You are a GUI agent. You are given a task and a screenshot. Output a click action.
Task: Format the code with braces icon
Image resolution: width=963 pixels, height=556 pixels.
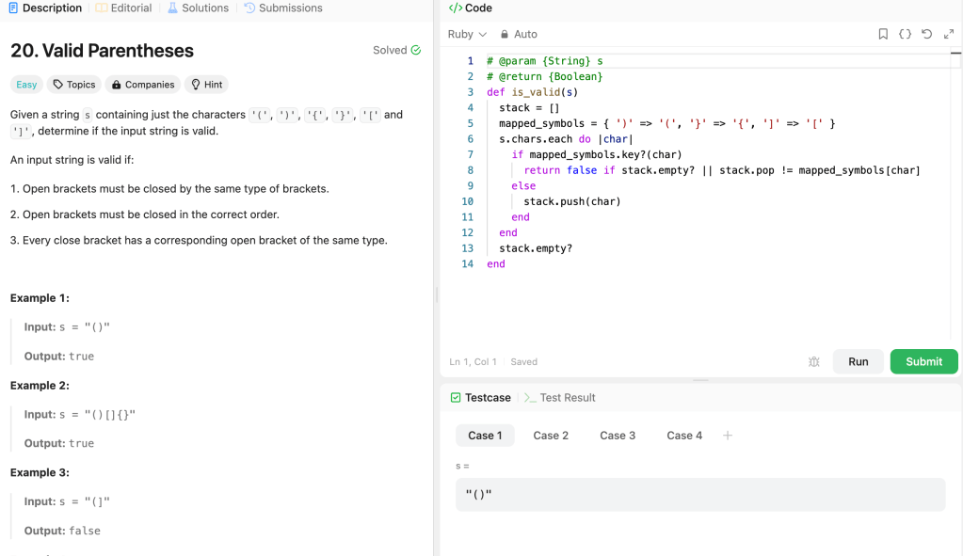pos(905,33)
